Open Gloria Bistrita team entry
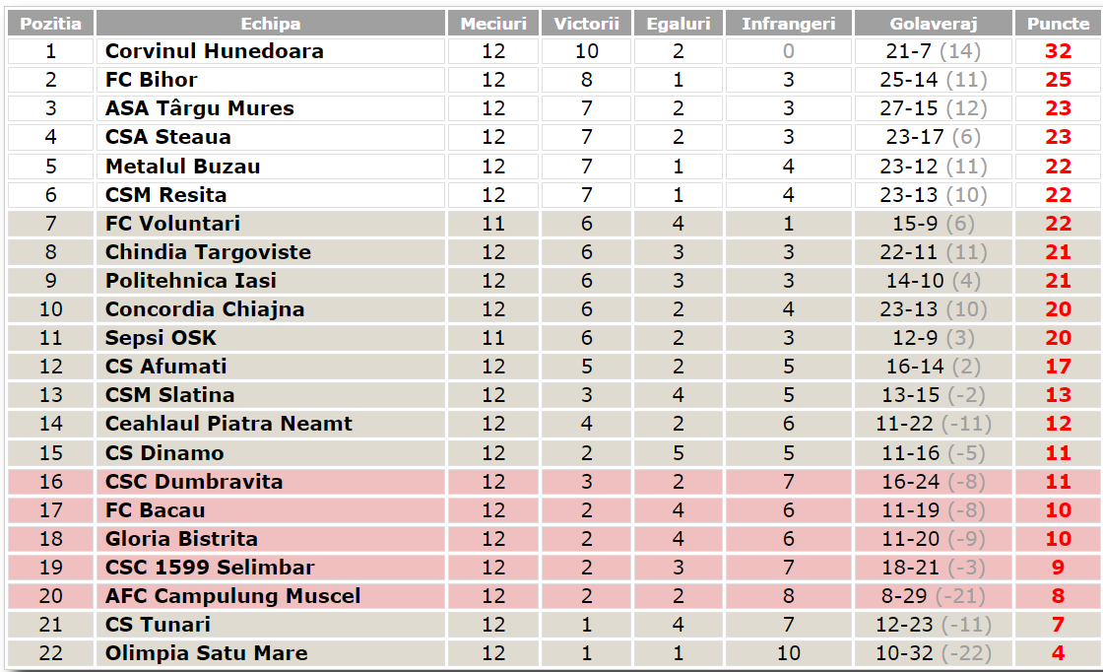The height and width of the screenshot is (672, 1103). click(181, 539)
